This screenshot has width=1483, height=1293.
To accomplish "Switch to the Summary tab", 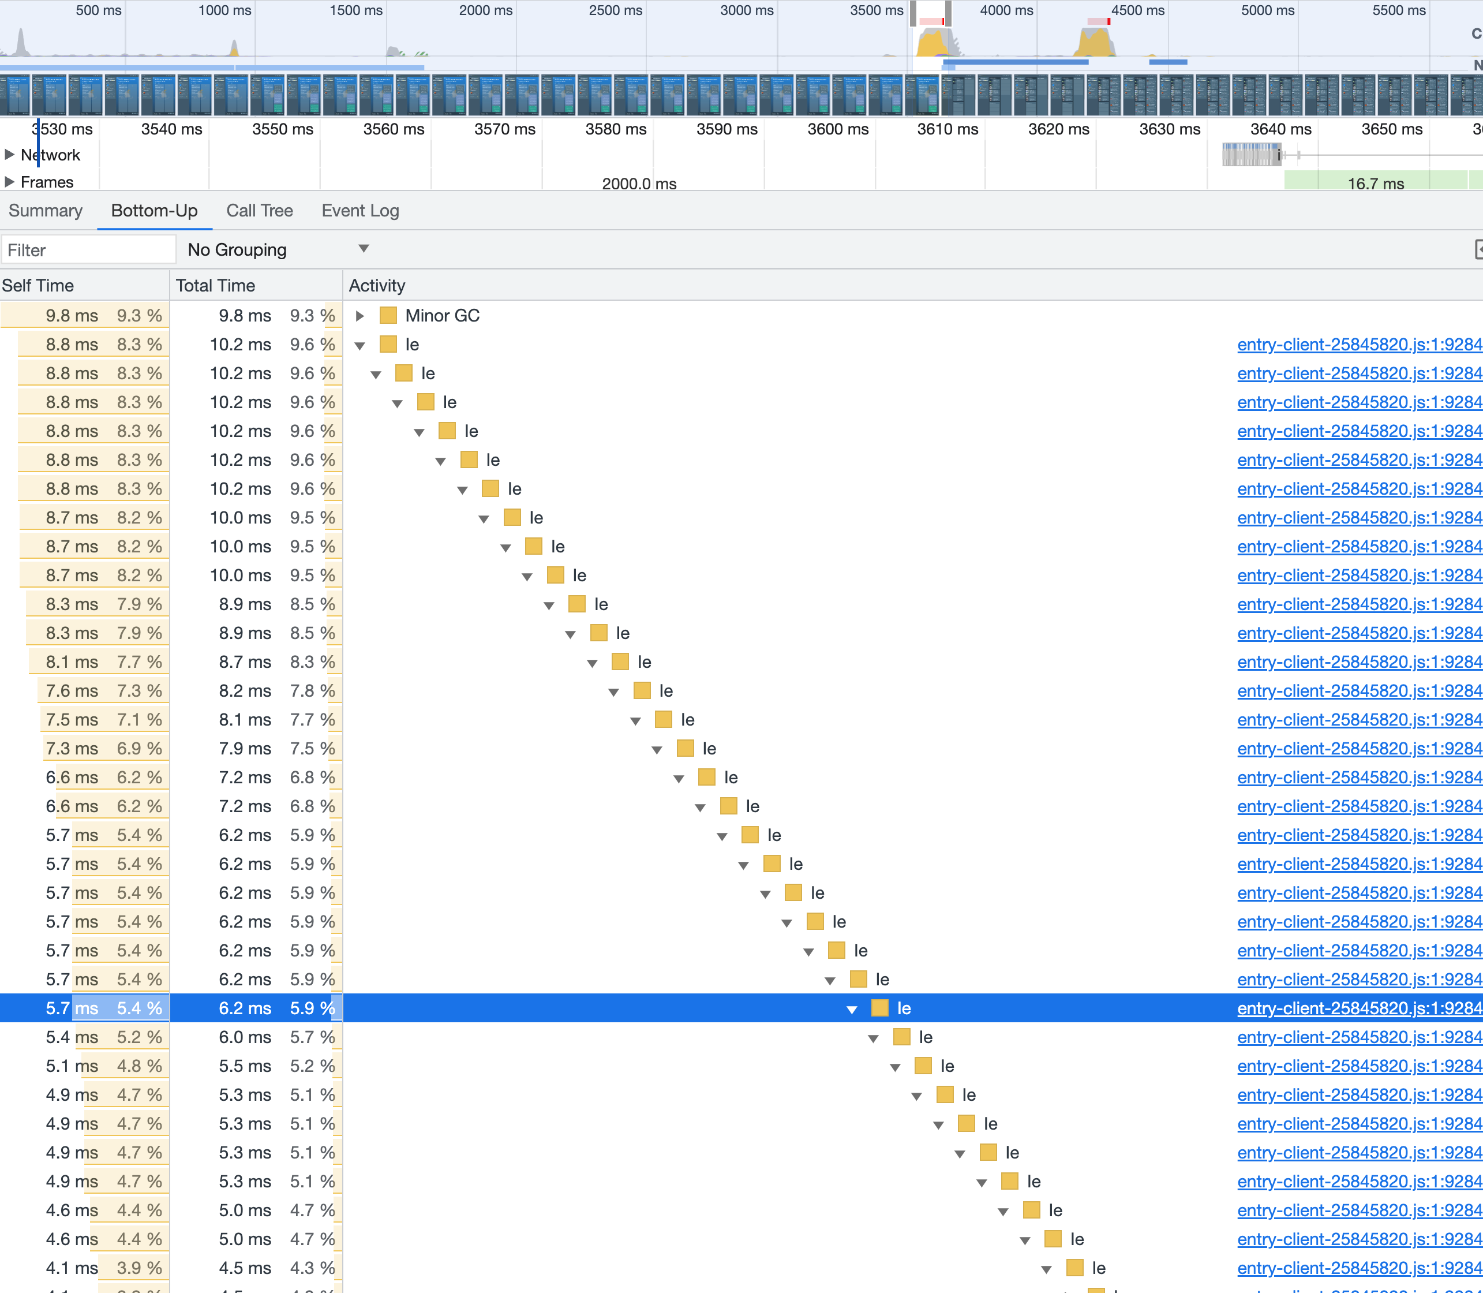I will (46, 211).
